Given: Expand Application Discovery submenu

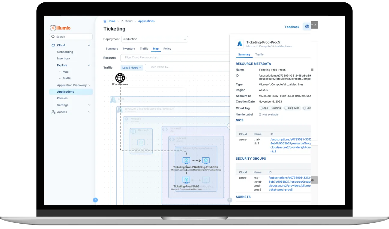Looking at the screenshot, I should (89, 85).
